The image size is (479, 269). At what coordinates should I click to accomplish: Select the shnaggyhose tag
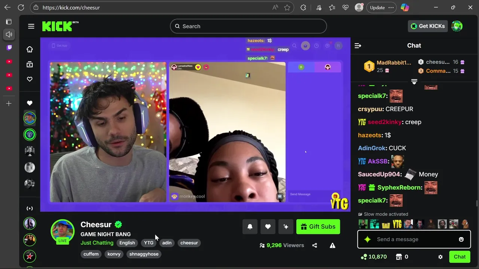(x=144, y=254)
